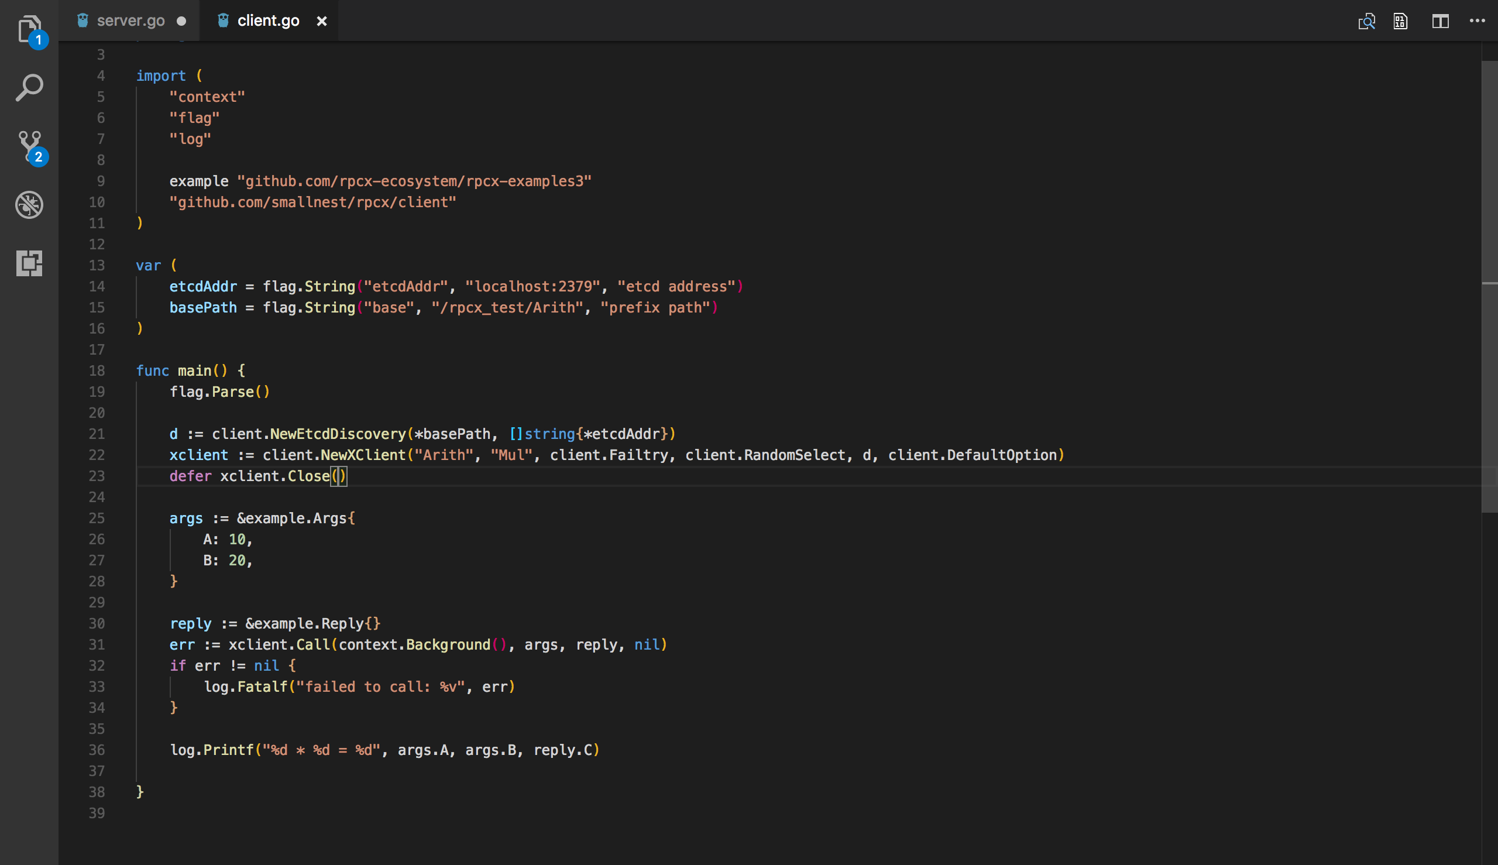
Task: Open the Search view in sidebar
Action: click(x=29, y=87)
